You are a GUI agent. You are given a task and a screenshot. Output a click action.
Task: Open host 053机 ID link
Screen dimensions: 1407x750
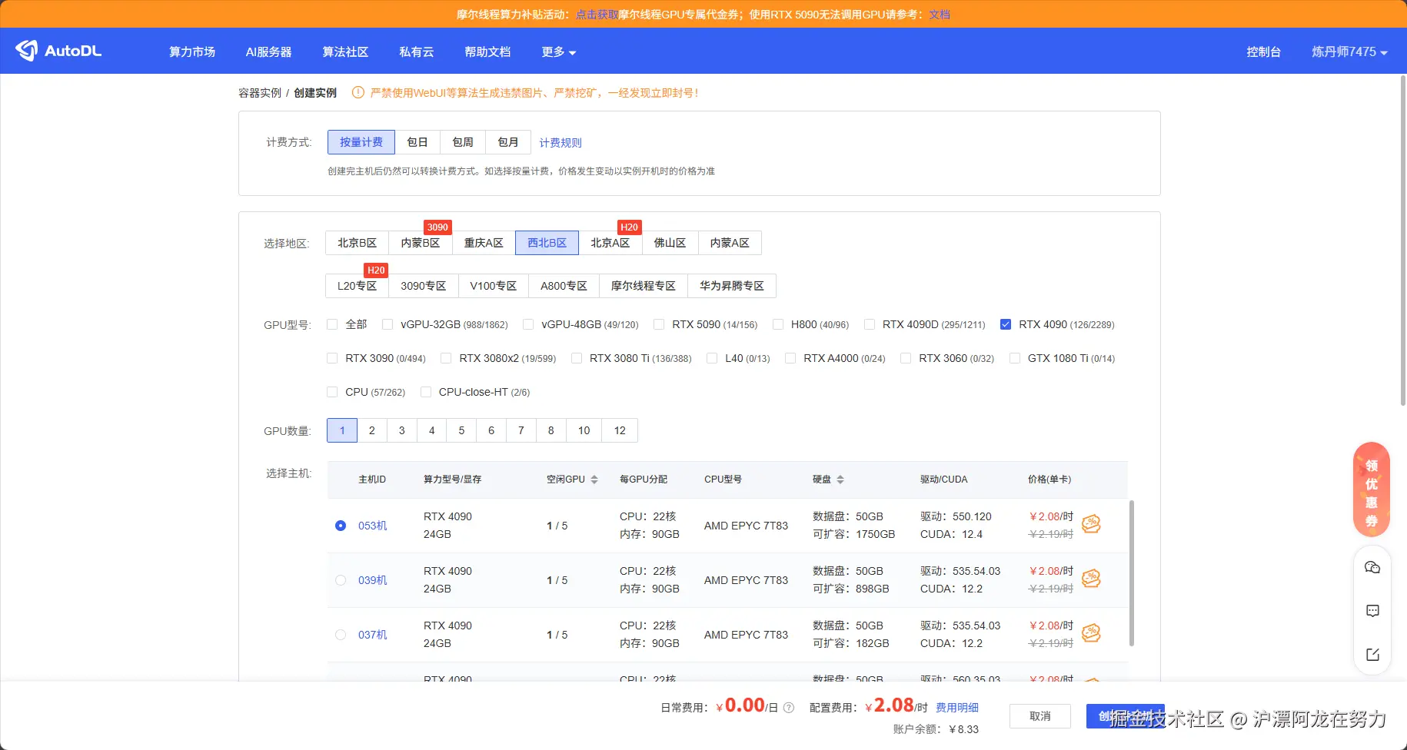pyautogui.click(x=373, y=526)
